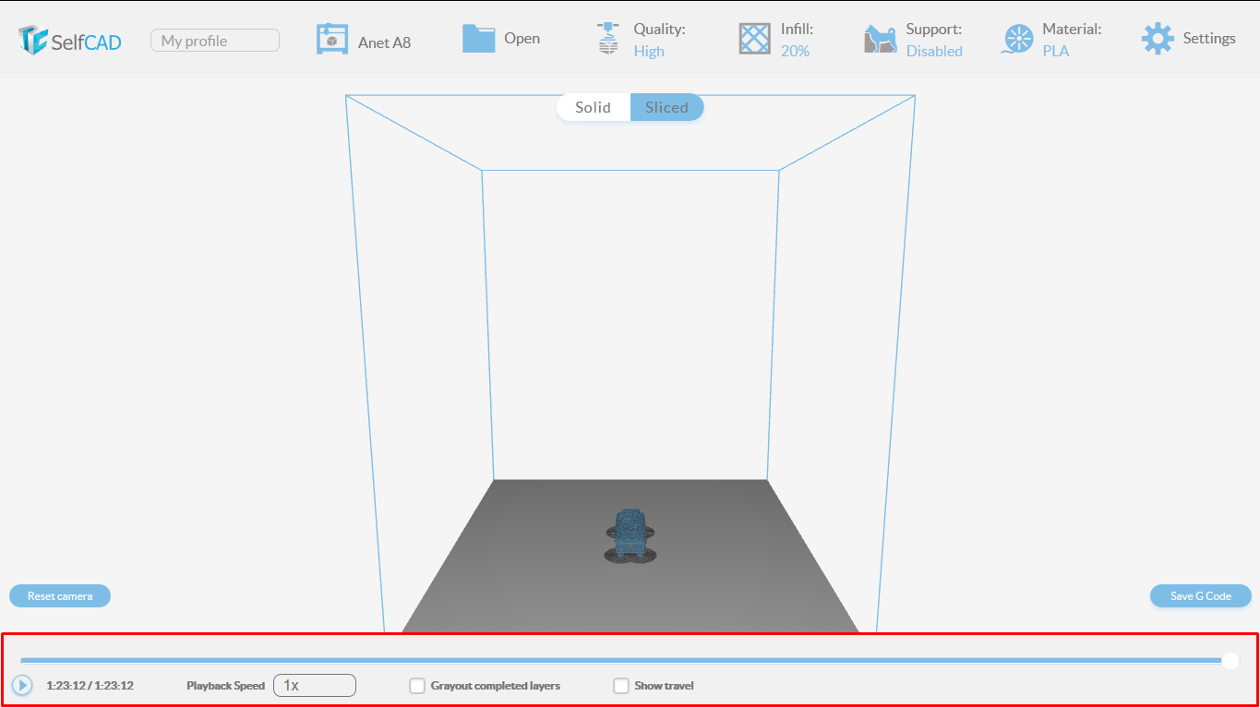Switch to Solid view
Viewport: 1260px width, 708px height.
[x=594, y=107]
